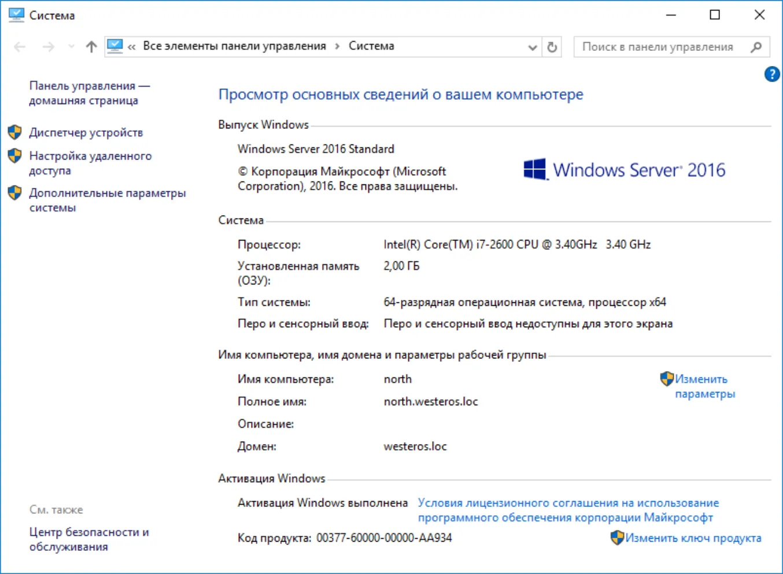Open Help with the blue question mark
This screenshot has width=783, height=574.
tap(772, 74)
